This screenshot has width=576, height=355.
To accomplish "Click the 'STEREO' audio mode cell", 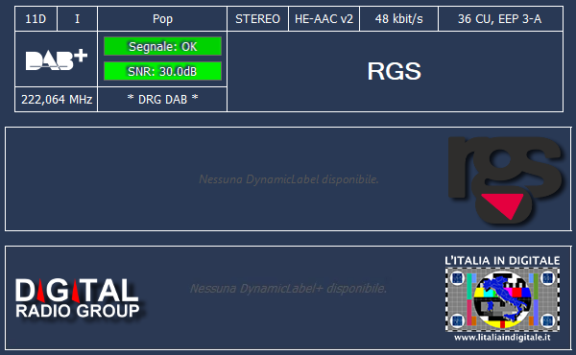I will click(258, 19).
